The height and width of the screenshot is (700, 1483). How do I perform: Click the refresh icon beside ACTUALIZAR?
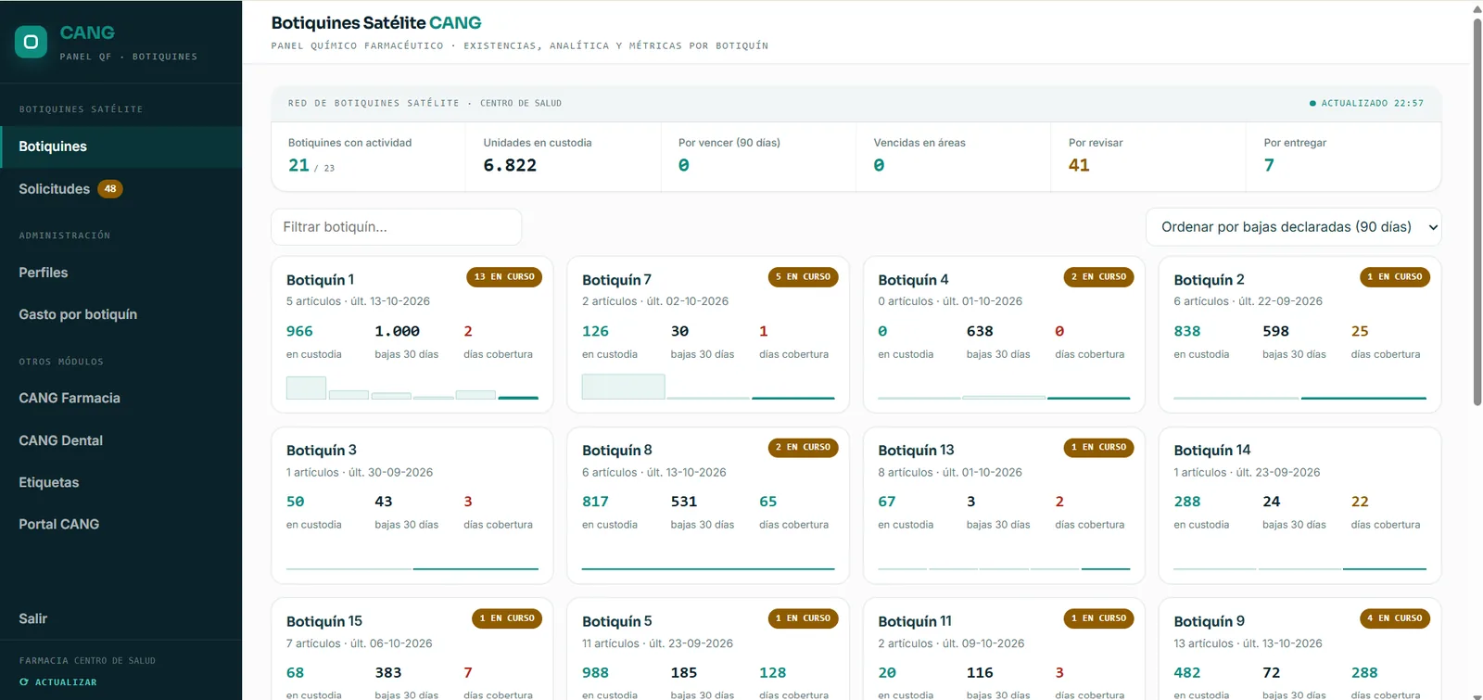point(24,682)
